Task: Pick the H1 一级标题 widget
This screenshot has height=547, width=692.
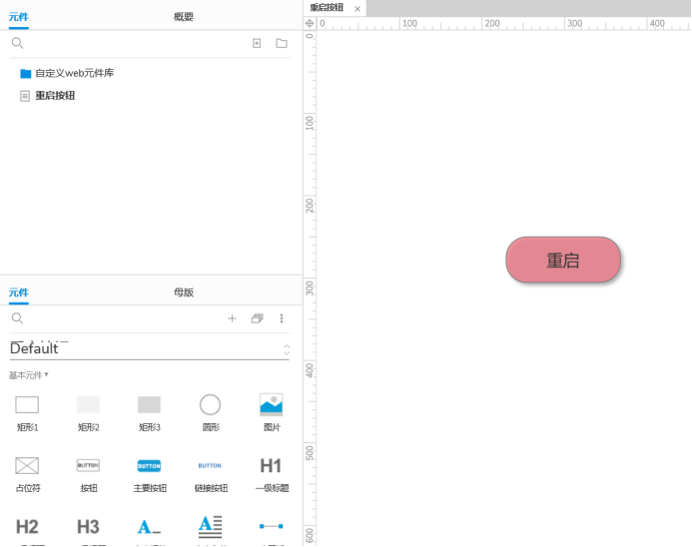Action: [x=271, y=474]
